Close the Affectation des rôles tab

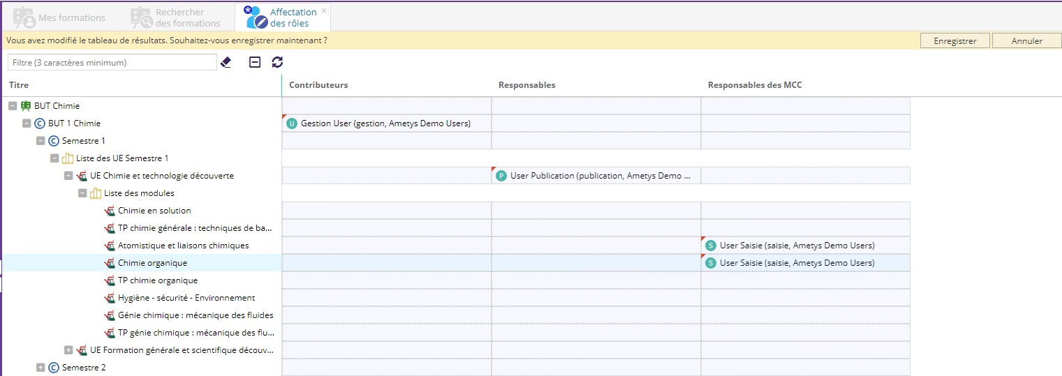[x=324, y=10]
